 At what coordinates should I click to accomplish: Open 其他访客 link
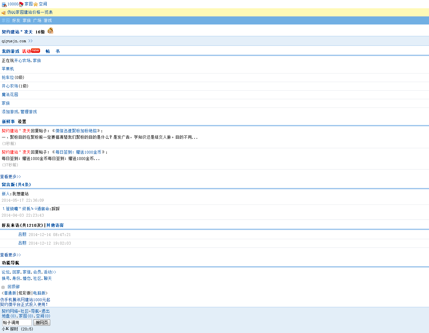tap(55, 225)
